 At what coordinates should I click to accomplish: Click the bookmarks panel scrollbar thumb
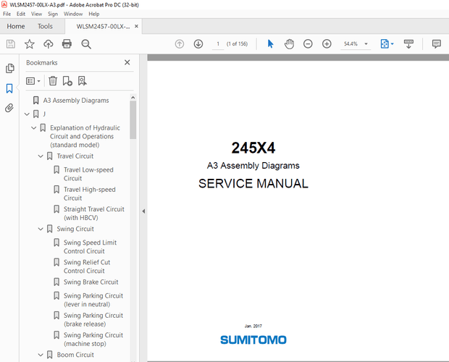coord(133,119)
